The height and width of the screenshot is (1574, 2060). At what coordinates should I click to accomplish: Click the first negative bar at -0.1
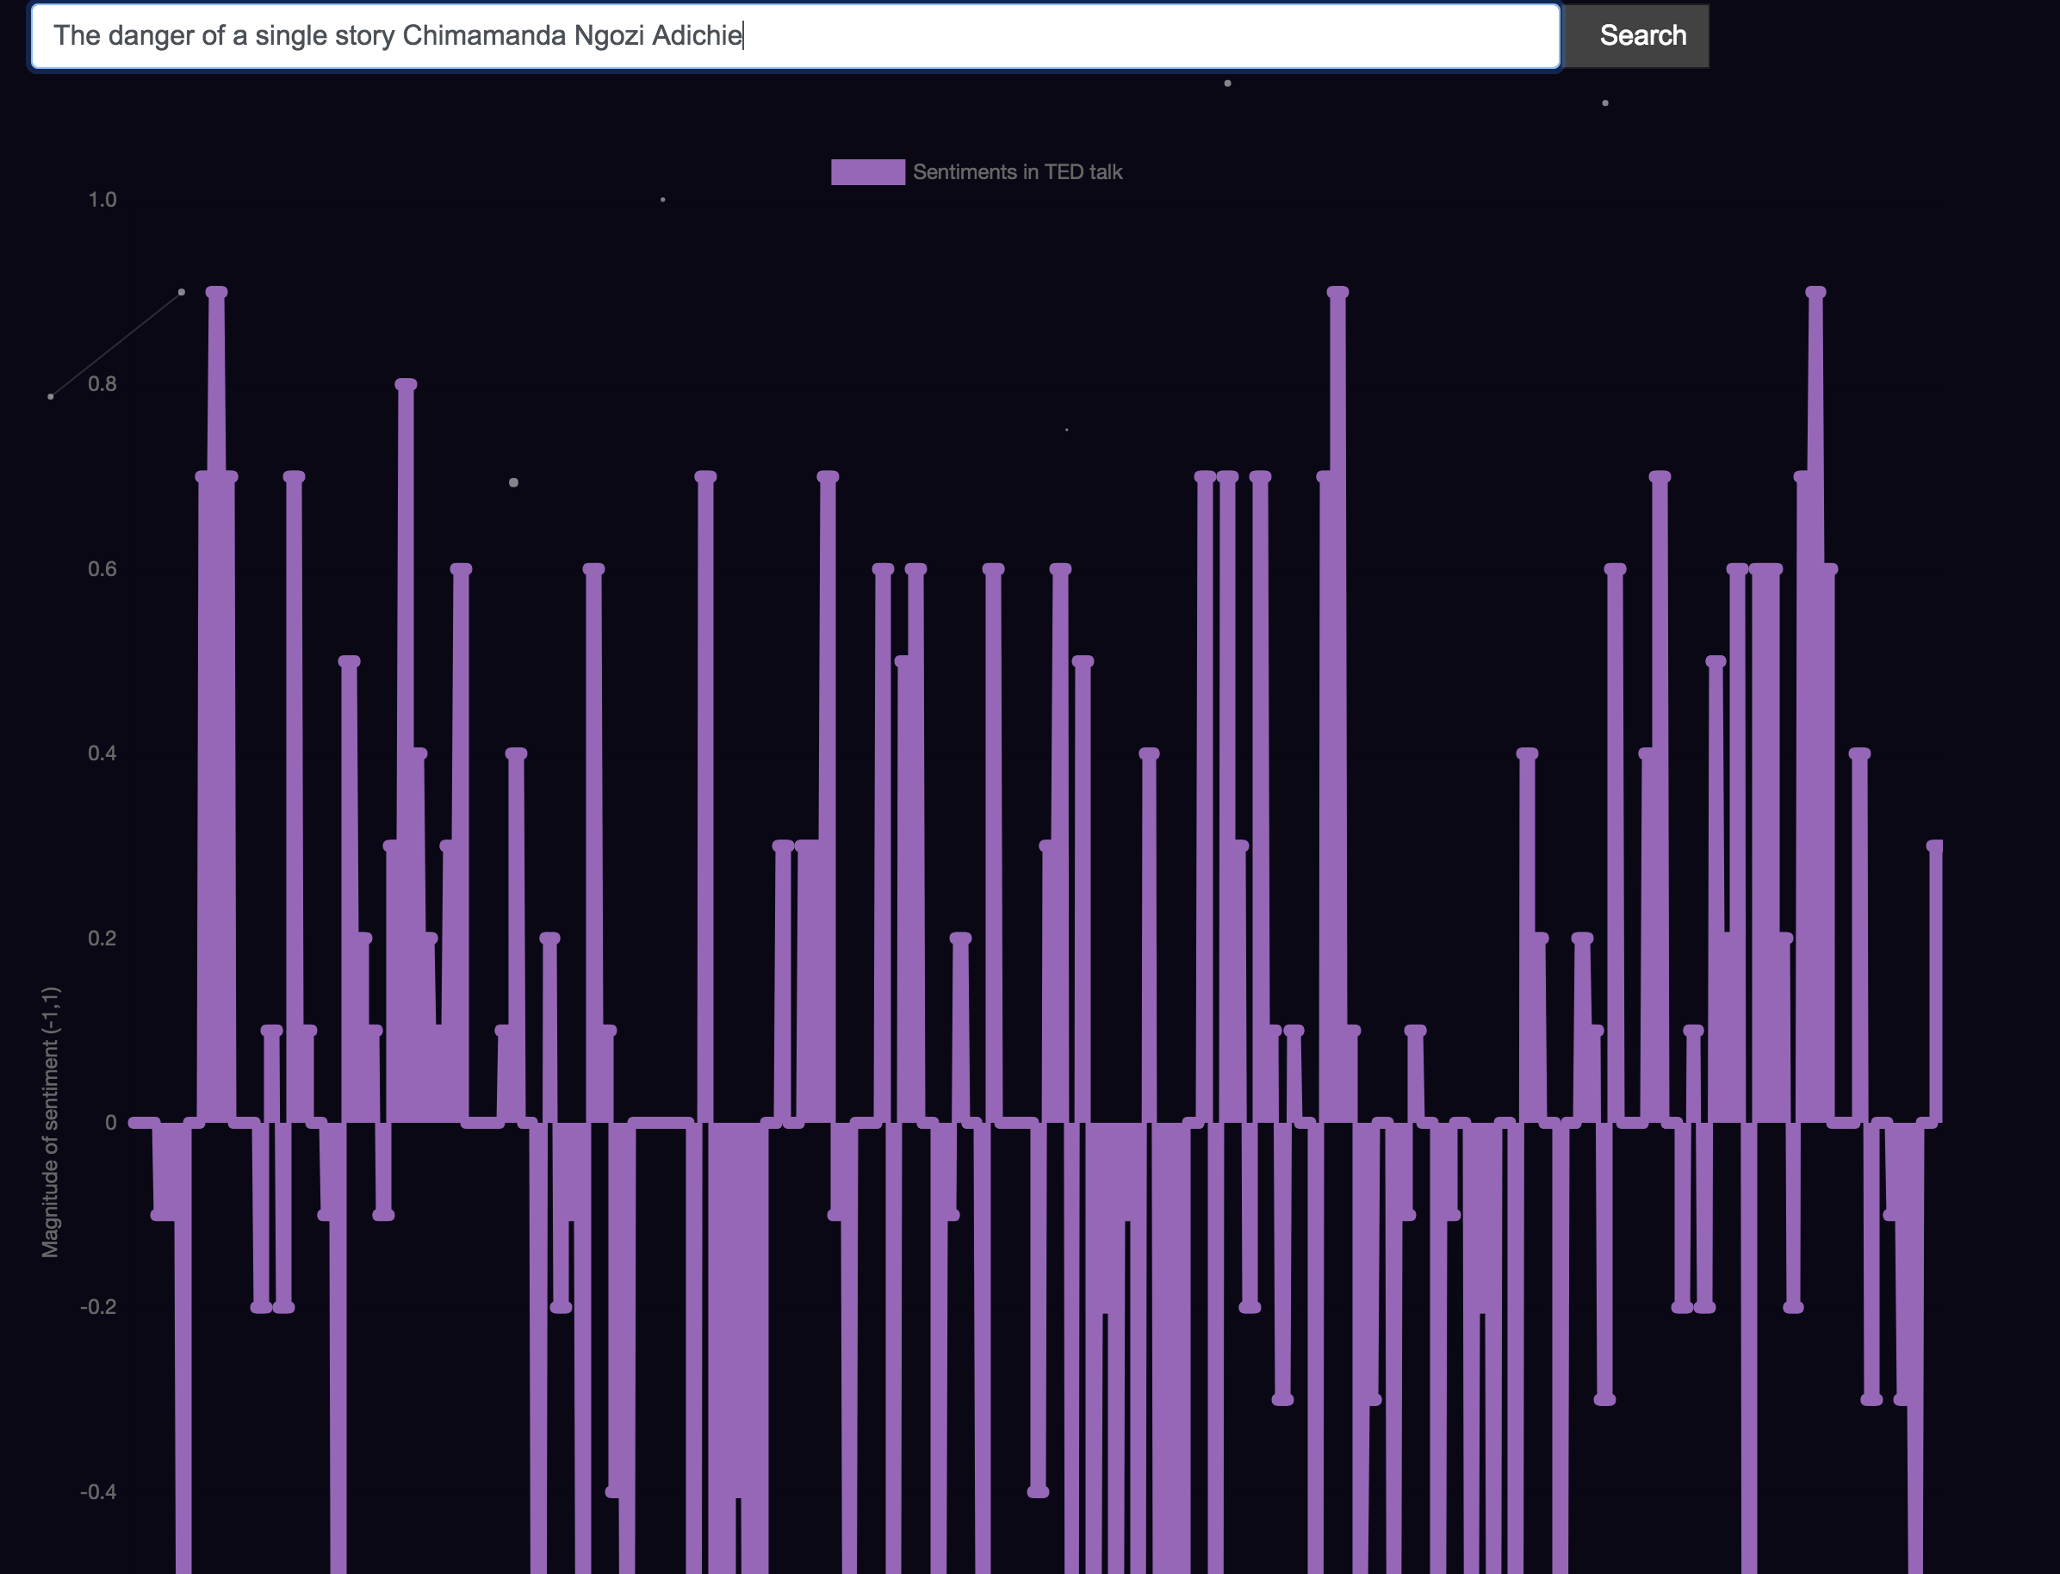(163, 1171)
